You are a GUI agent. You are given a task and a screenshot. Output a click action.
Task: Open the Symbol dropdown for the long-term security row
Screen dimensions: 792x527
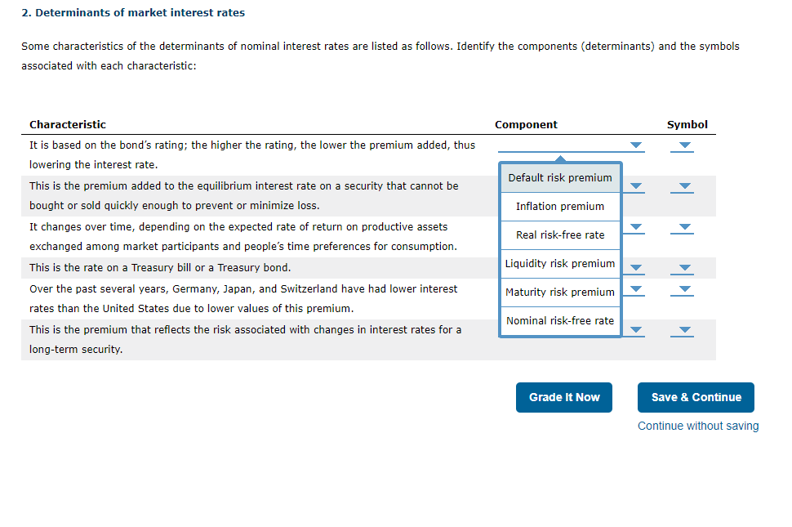[x=682, y=330]
